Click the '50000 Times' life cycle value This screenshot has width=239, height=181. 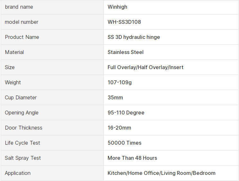pyautogui.click(x=124, y=143)
